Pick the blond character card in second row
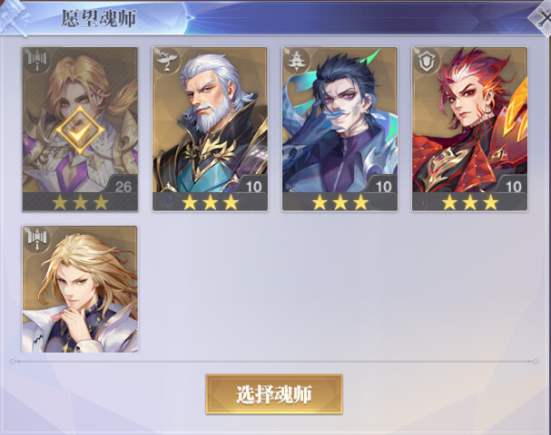551x435 pixels. pos(80,289)
